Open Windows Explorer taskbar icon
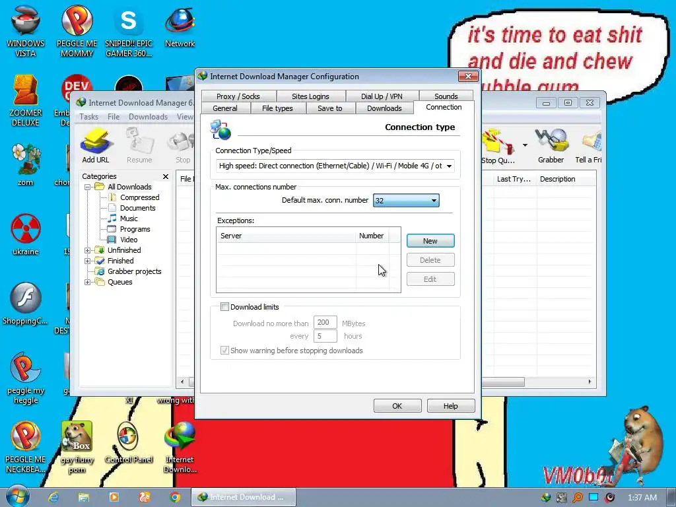 coord(84,497)
